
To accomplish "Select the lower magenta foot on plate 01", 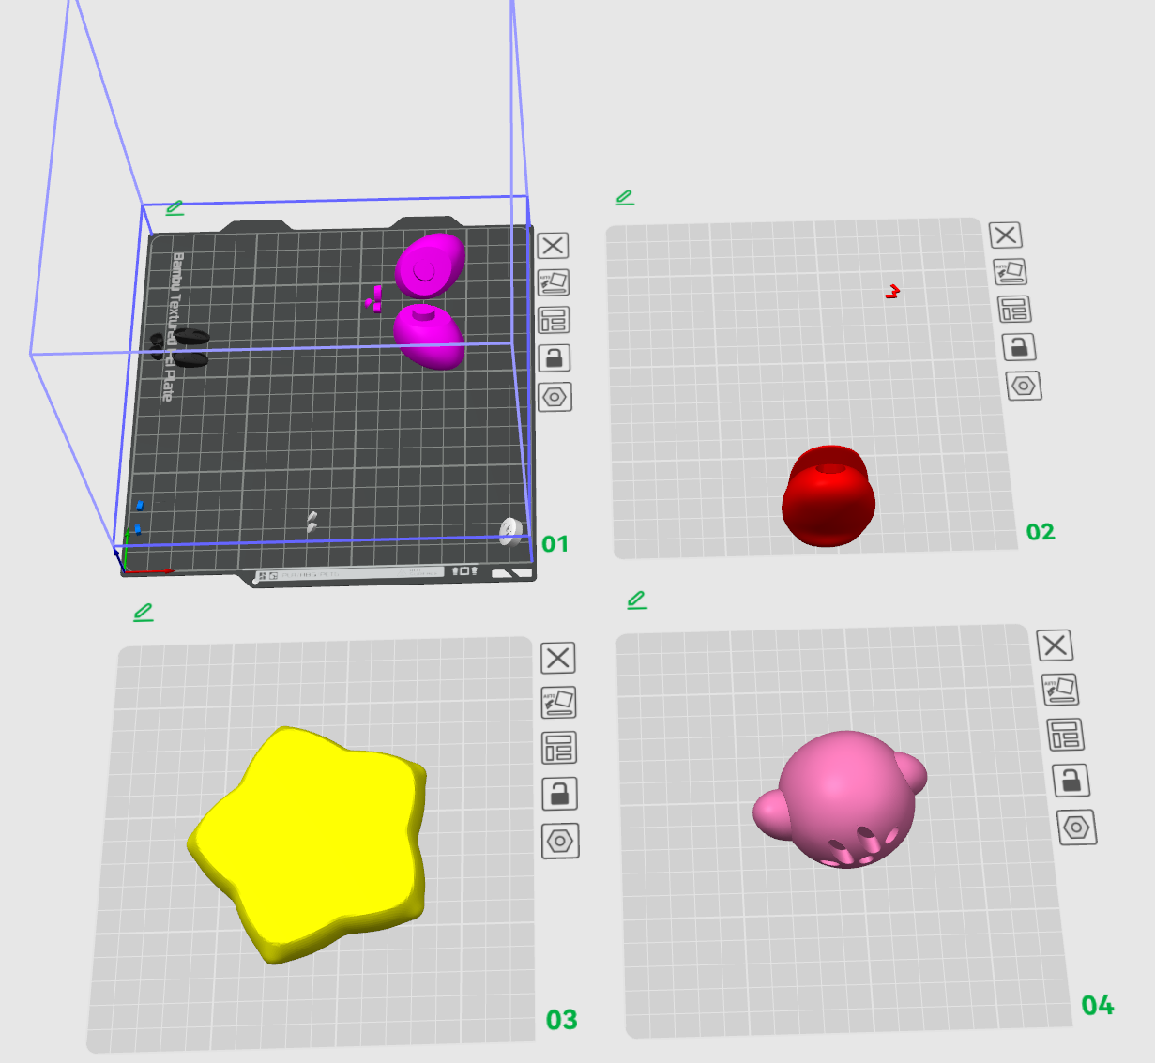I will [429, 338].
